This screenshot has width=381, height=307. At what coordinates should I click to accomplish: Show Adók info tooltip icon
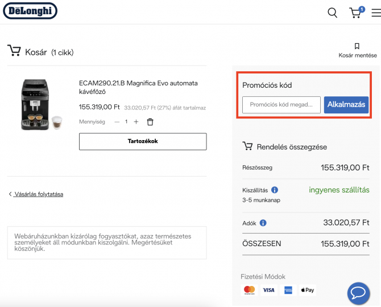click(x=263, y=223)
